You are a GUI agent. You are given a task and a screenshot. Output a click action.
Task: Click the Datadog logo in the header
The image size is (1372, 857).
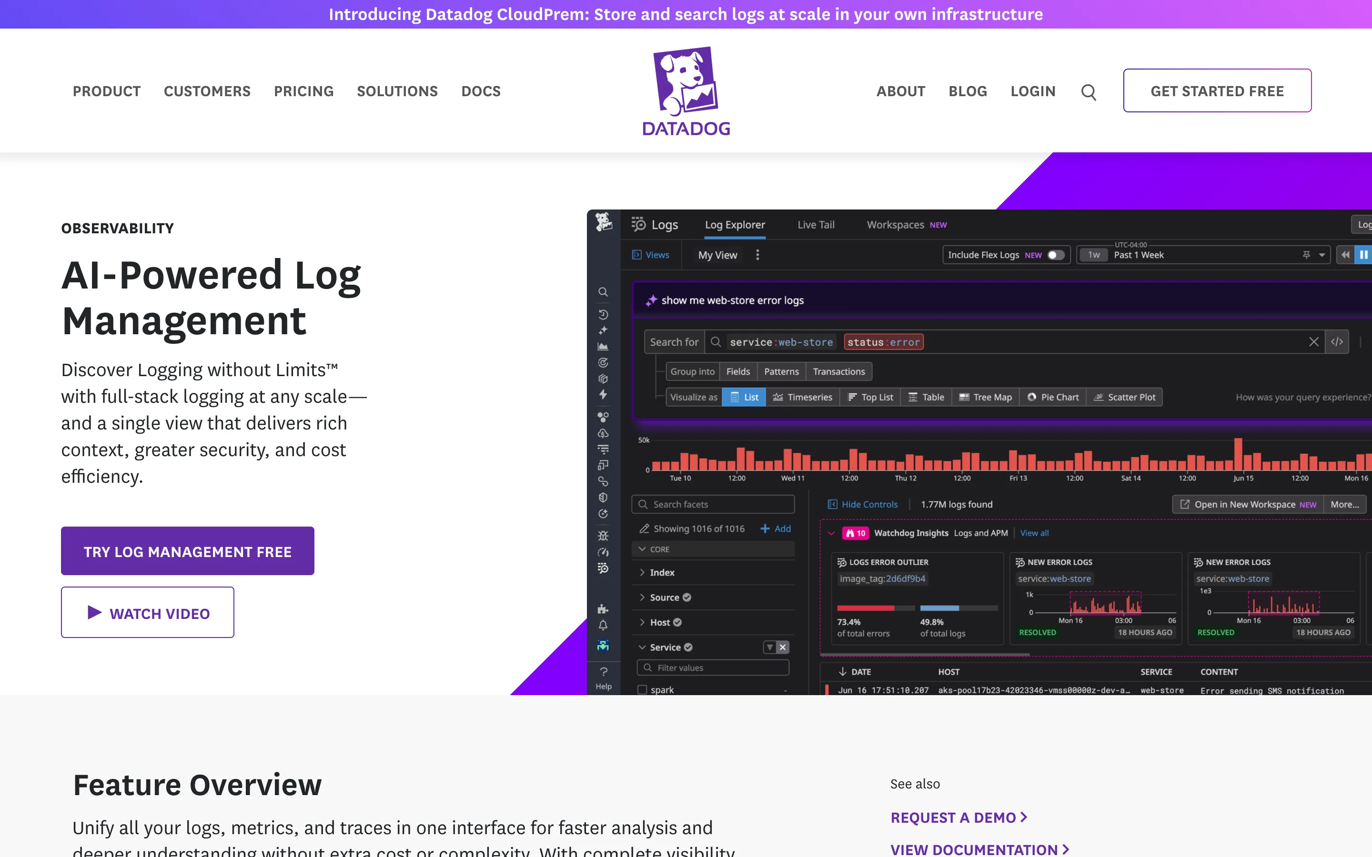[686, 90]
